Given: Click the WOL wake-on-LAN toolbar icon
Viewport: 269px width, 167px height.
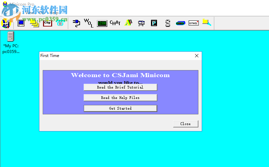Looking at the screenshot, I should pyautogui.click(x=88, y=23).
